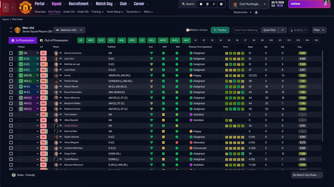This screenshot has width=334, height=187.
Task: Tick the checkbox for Senne Lammens
Action: [11, 53]
